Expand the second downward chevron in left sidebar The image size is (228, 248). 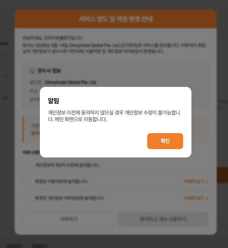[x=6, y=77]
